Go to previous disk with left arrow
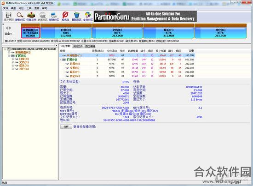This screenshot has width=253, height=186. (7, 28)
